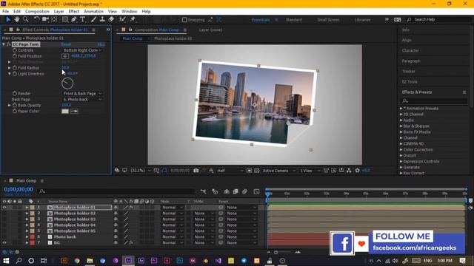Select the Rectangle shape tool
This screenshot has height=266, width=474.
click(x=64, y=19)
